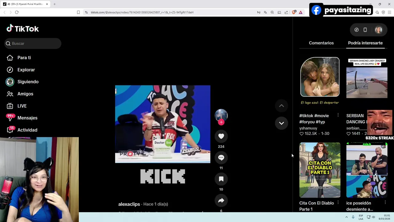Switch to the Podría interesarte tab
394x222 pixels.
click(365, 43)
